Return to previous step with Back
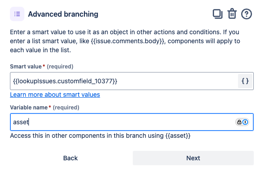Screen dimensions: 261x172 [x=70, y=158]
